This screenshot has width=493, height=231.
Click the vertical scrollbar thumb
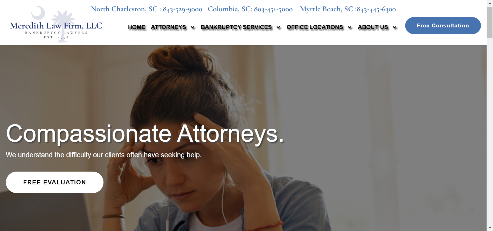click(490, 23)
